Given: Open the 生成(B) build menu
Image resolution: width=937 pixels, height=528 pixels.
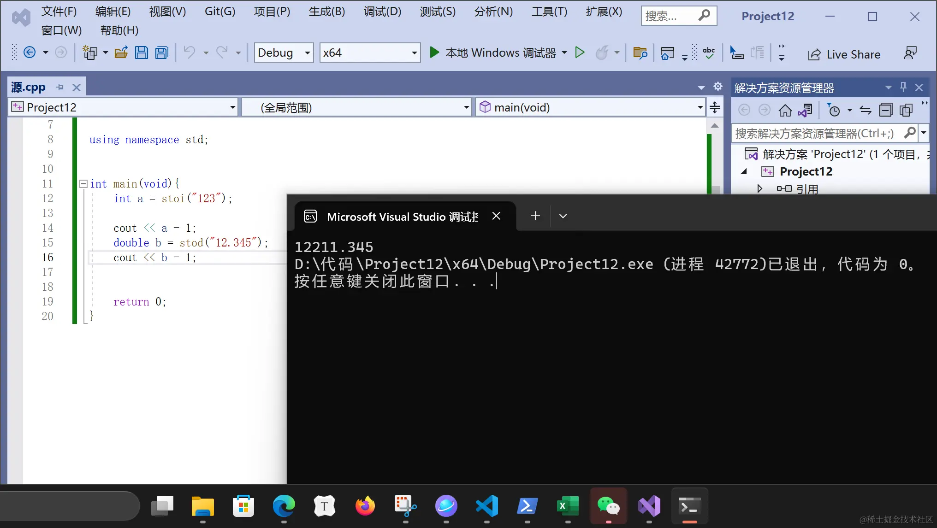Looking at the screenshot, I should pyautogui.click(x=326, y=12).
